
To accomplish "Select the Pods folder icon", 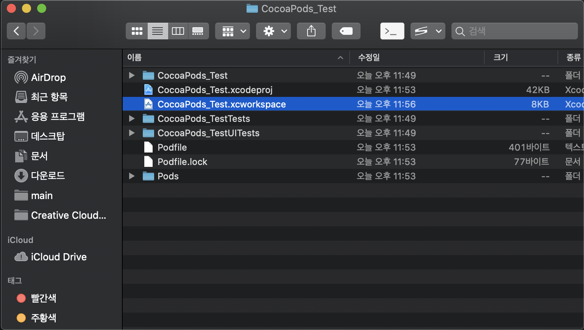I will [148, 176].
